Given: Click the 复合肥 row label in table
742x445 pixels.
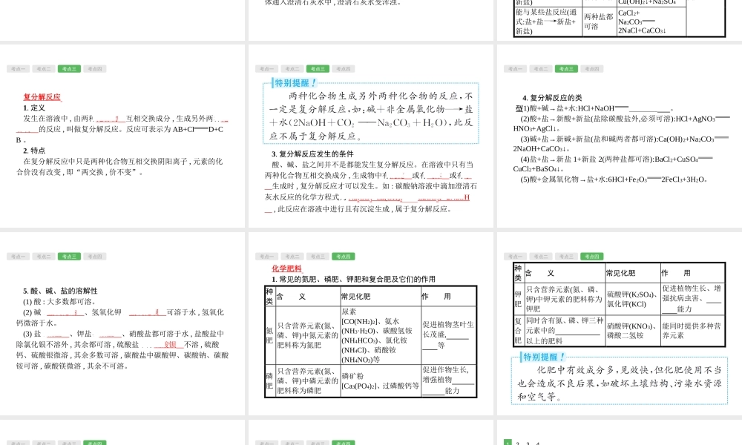Looking at the screenshot, I should point(518,331).
